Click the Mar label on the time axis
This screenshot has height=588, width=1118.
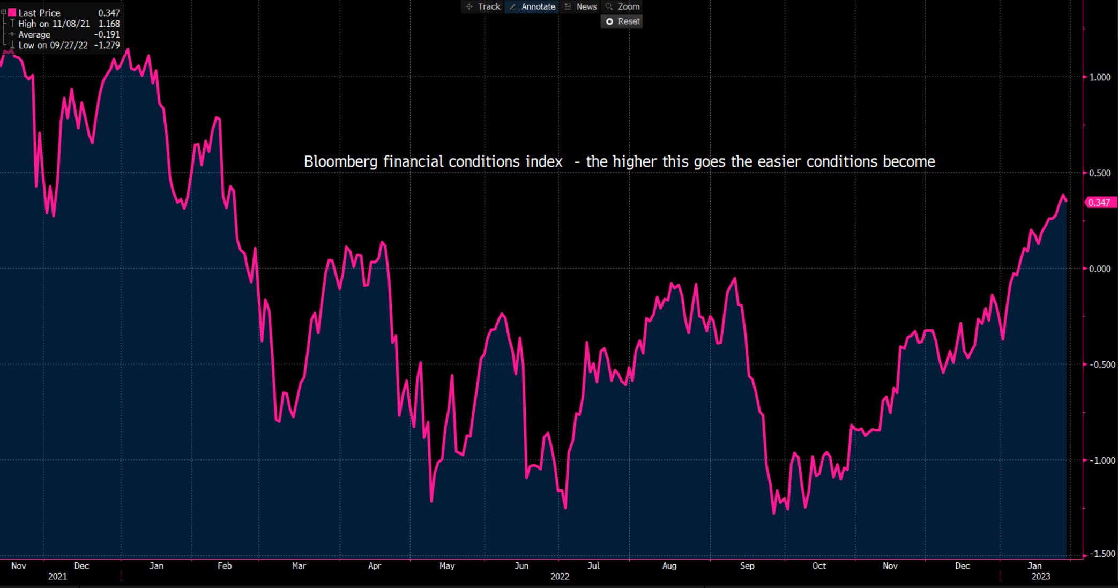tap(299, 566)
